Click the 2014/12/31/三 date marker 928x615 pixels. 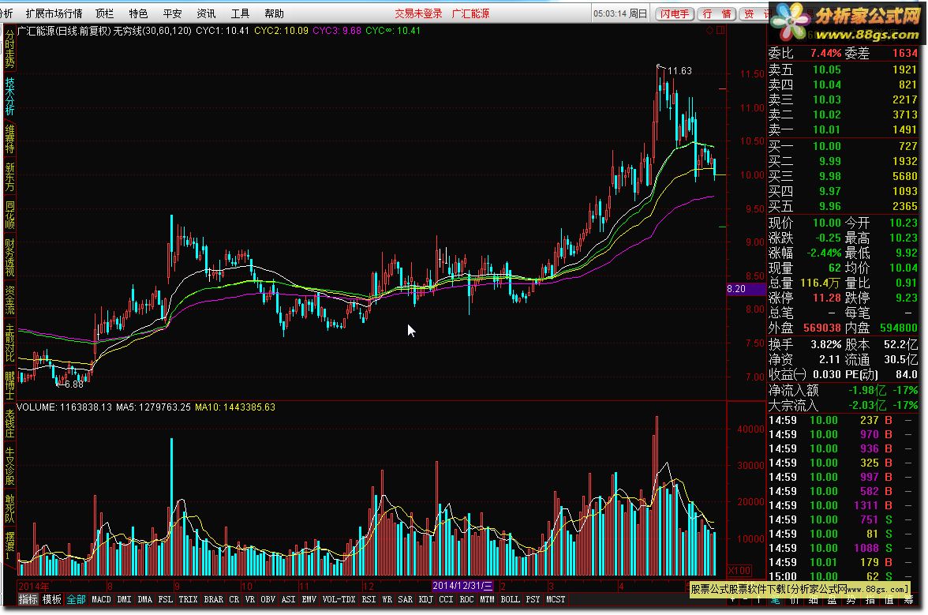pyautogui.click(x=462, y=586)
